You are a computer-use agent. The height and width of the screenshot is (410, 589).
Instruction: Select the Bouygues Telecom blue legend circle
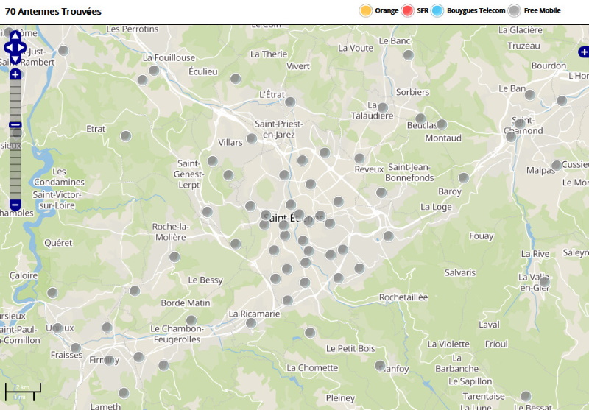click(437, 10)
